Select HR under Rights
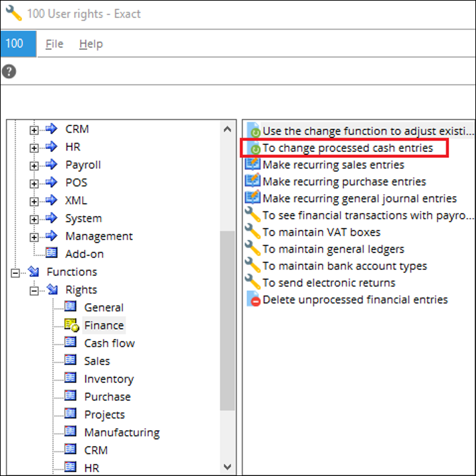476x476 pixels. (92, 468)
